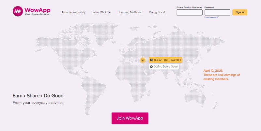261x131 pixels.
Task: Select Doing Good in the navigation
Action: pyautogui.click(x=157, y=12)
